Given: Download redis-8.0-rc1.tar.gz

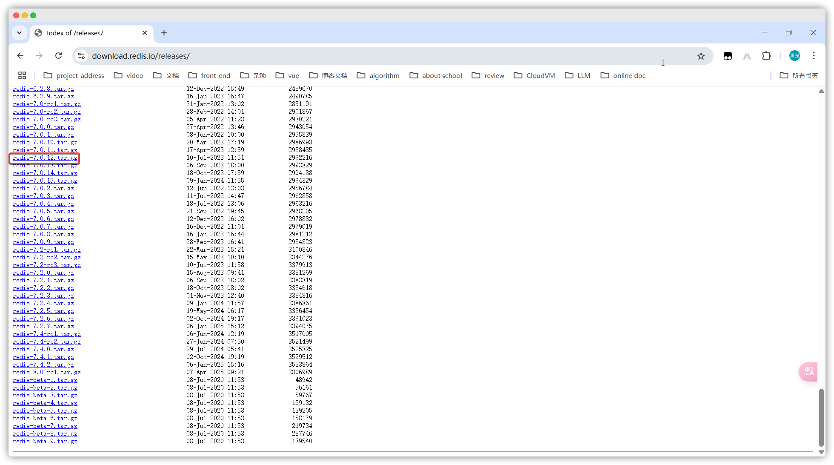Looking at the screenshot, I should (x=46, y=372).
